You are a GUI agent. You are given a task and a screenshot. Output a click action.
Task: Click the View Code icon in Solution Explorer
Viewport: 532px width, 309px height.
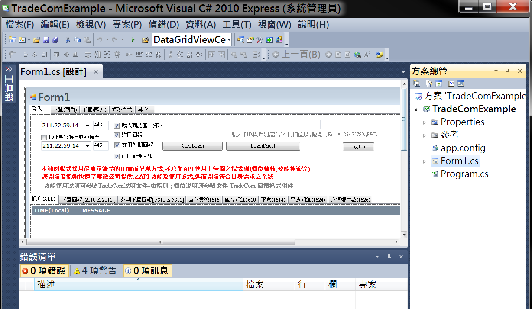(x=451, y=84)
